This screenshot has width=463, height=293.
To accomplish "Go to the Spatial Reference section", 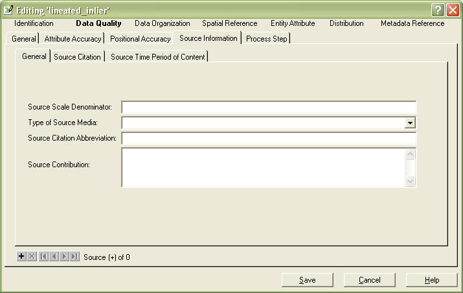I will click(229, 23).
